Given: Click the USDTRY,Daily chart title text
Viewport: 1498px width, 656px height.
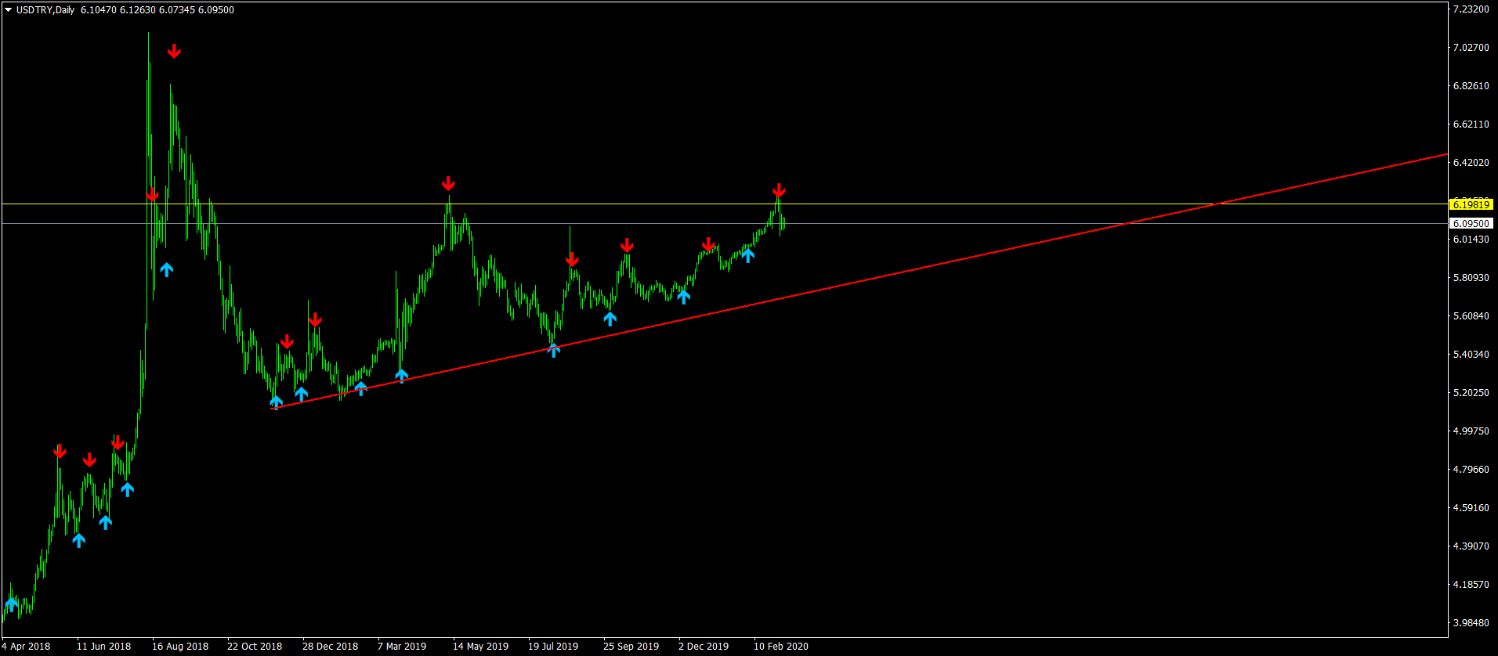Looking at the screenshot, I should pos(45,10).
